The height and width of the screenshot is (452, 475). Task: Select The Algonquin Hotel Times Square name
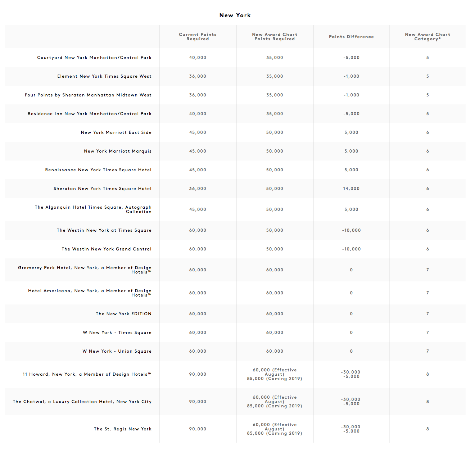point(93,209)
